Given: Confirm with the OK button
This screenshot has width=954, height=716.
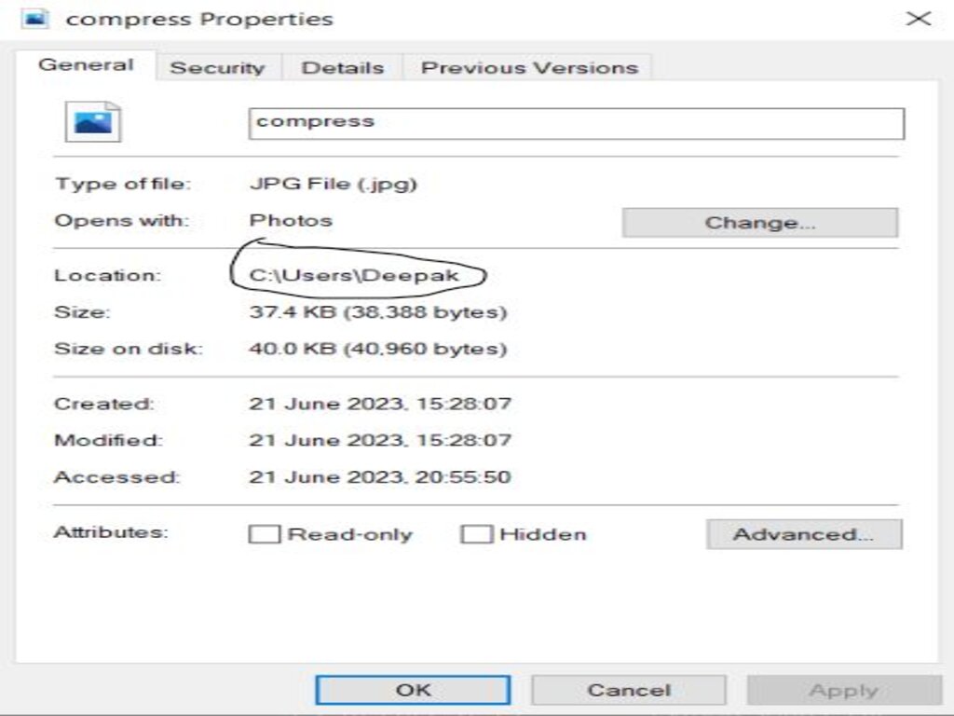Looking at the screenshot, I should click(x=413, y=690).
